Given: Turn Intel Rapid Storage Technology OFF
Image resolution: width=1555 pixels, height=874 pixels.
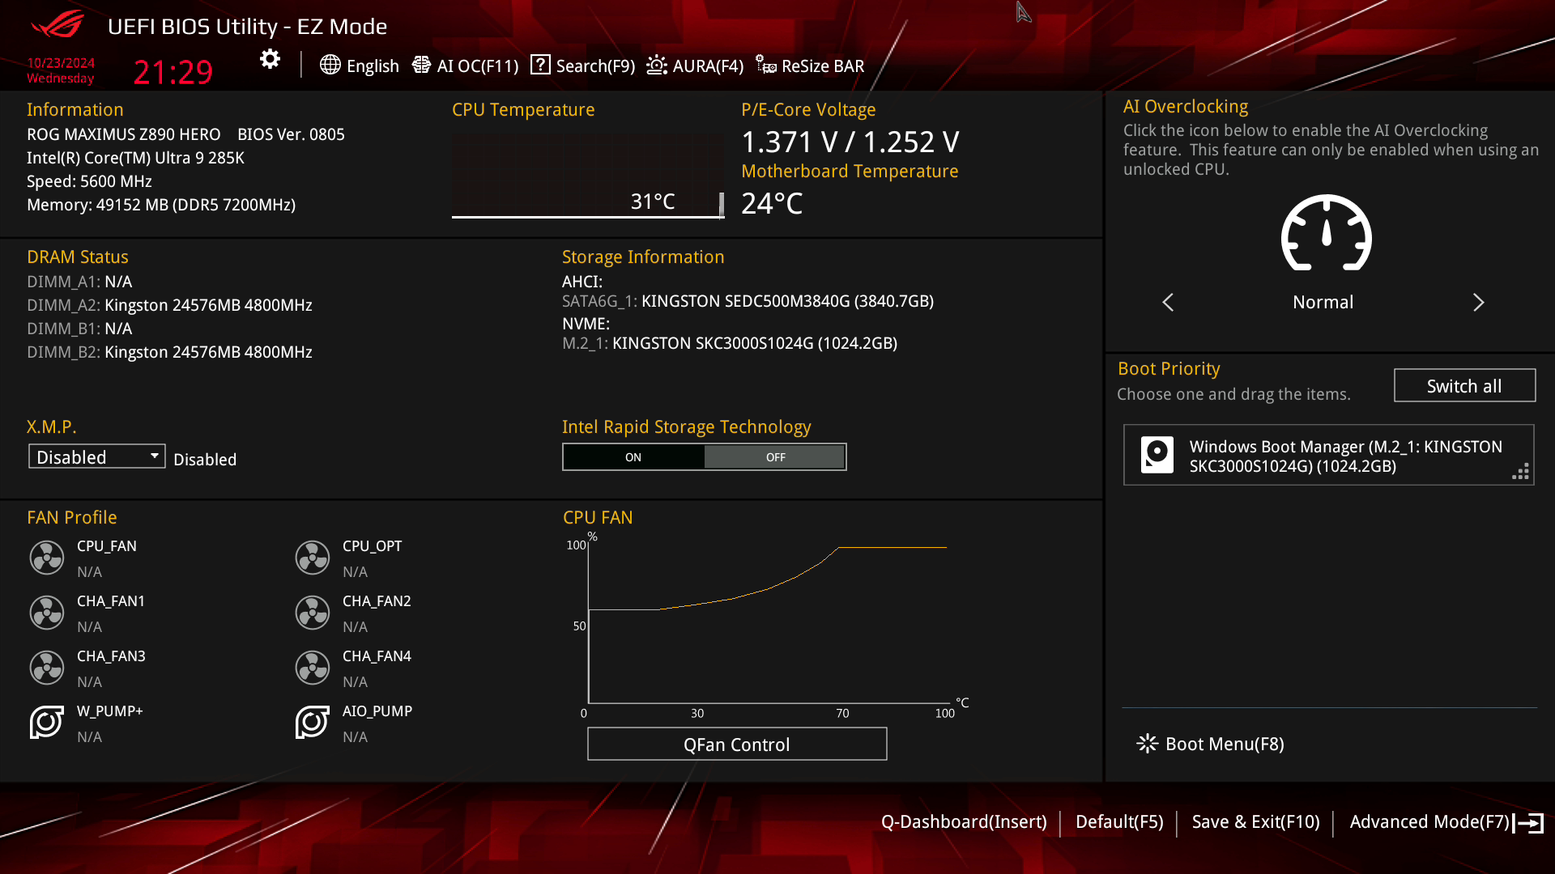Looking at the screenshot, I should [775, 457].
